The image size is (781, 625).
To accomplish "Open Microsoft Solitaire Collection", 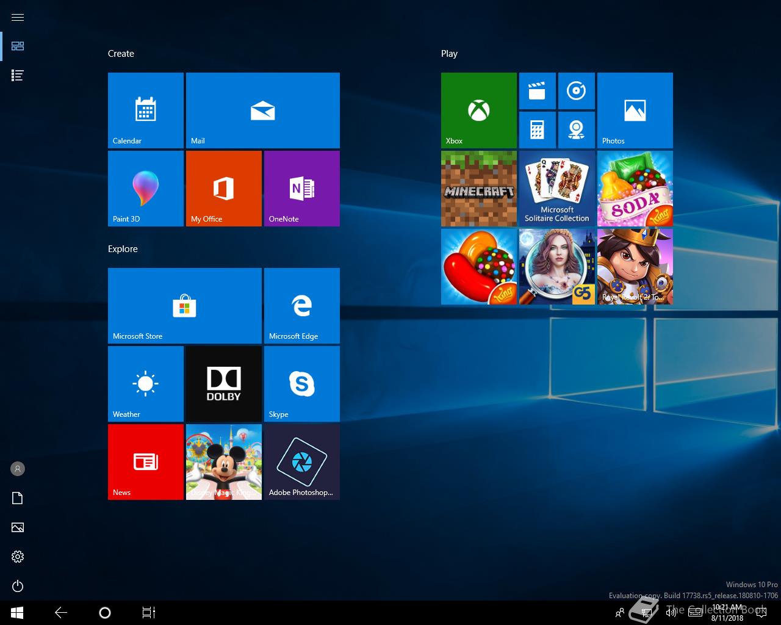I will point(557,189).
